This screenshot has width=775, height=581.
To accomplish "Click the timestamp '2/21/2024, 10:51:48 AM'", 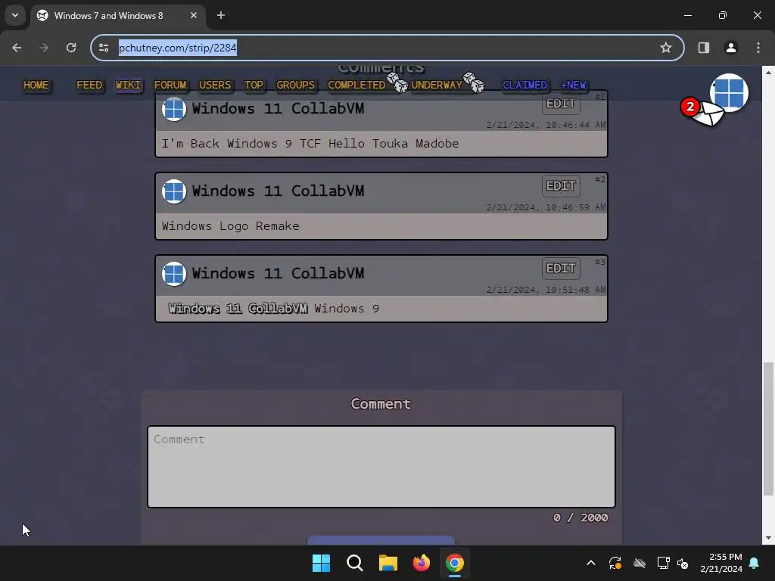I will (546, 290).
